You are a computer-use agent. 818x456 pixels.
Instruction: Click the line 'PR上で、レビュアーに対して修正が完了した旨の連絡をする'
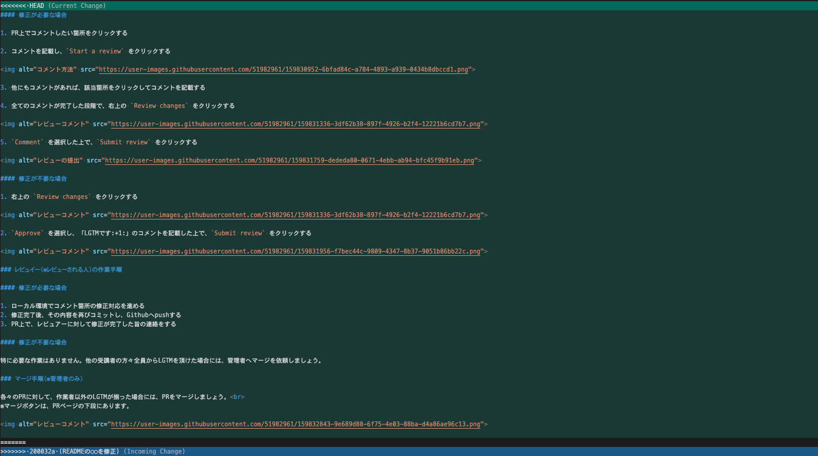89,324
